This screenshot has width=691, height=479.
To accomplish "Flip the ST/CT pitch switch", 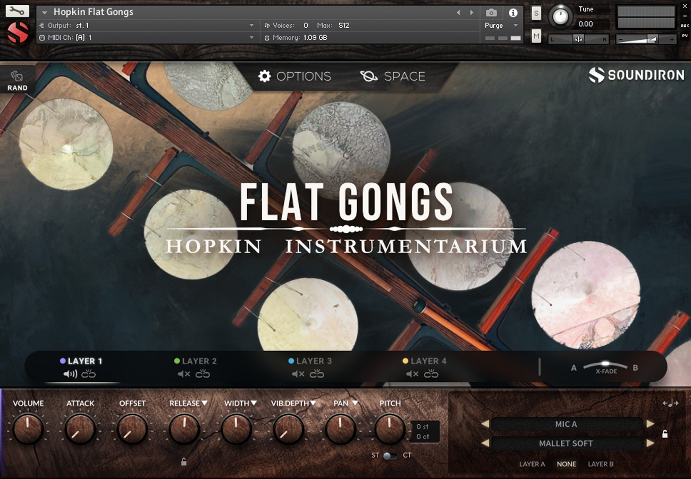I will [390, 456].
